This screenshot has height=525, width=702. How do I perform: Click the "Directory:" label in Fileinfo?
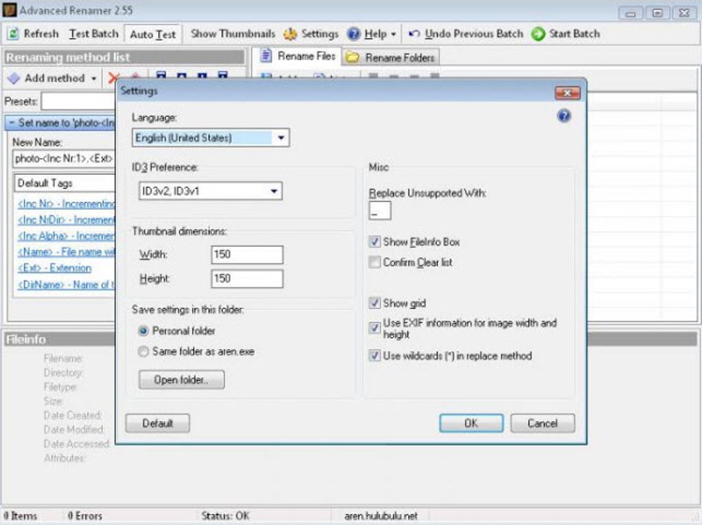click(63, 372)
